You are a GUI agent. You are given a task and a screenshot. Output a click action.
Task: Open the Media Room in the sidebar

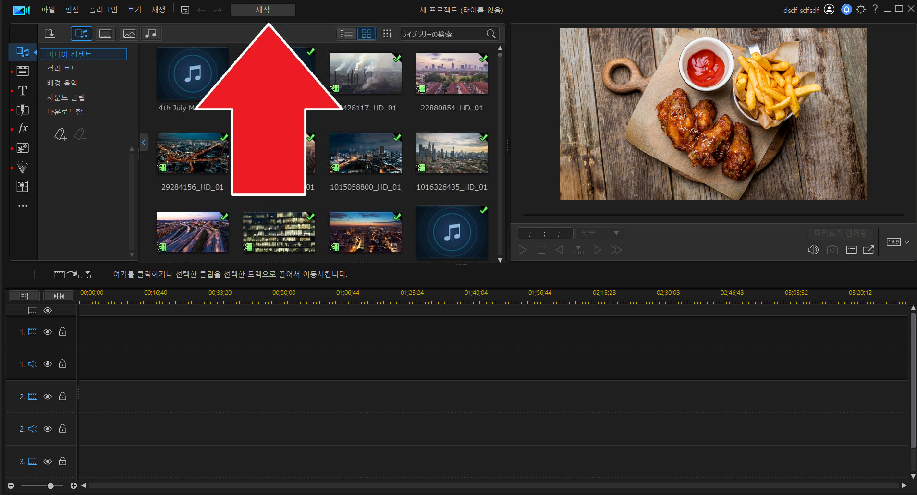[x=23, y=52]
